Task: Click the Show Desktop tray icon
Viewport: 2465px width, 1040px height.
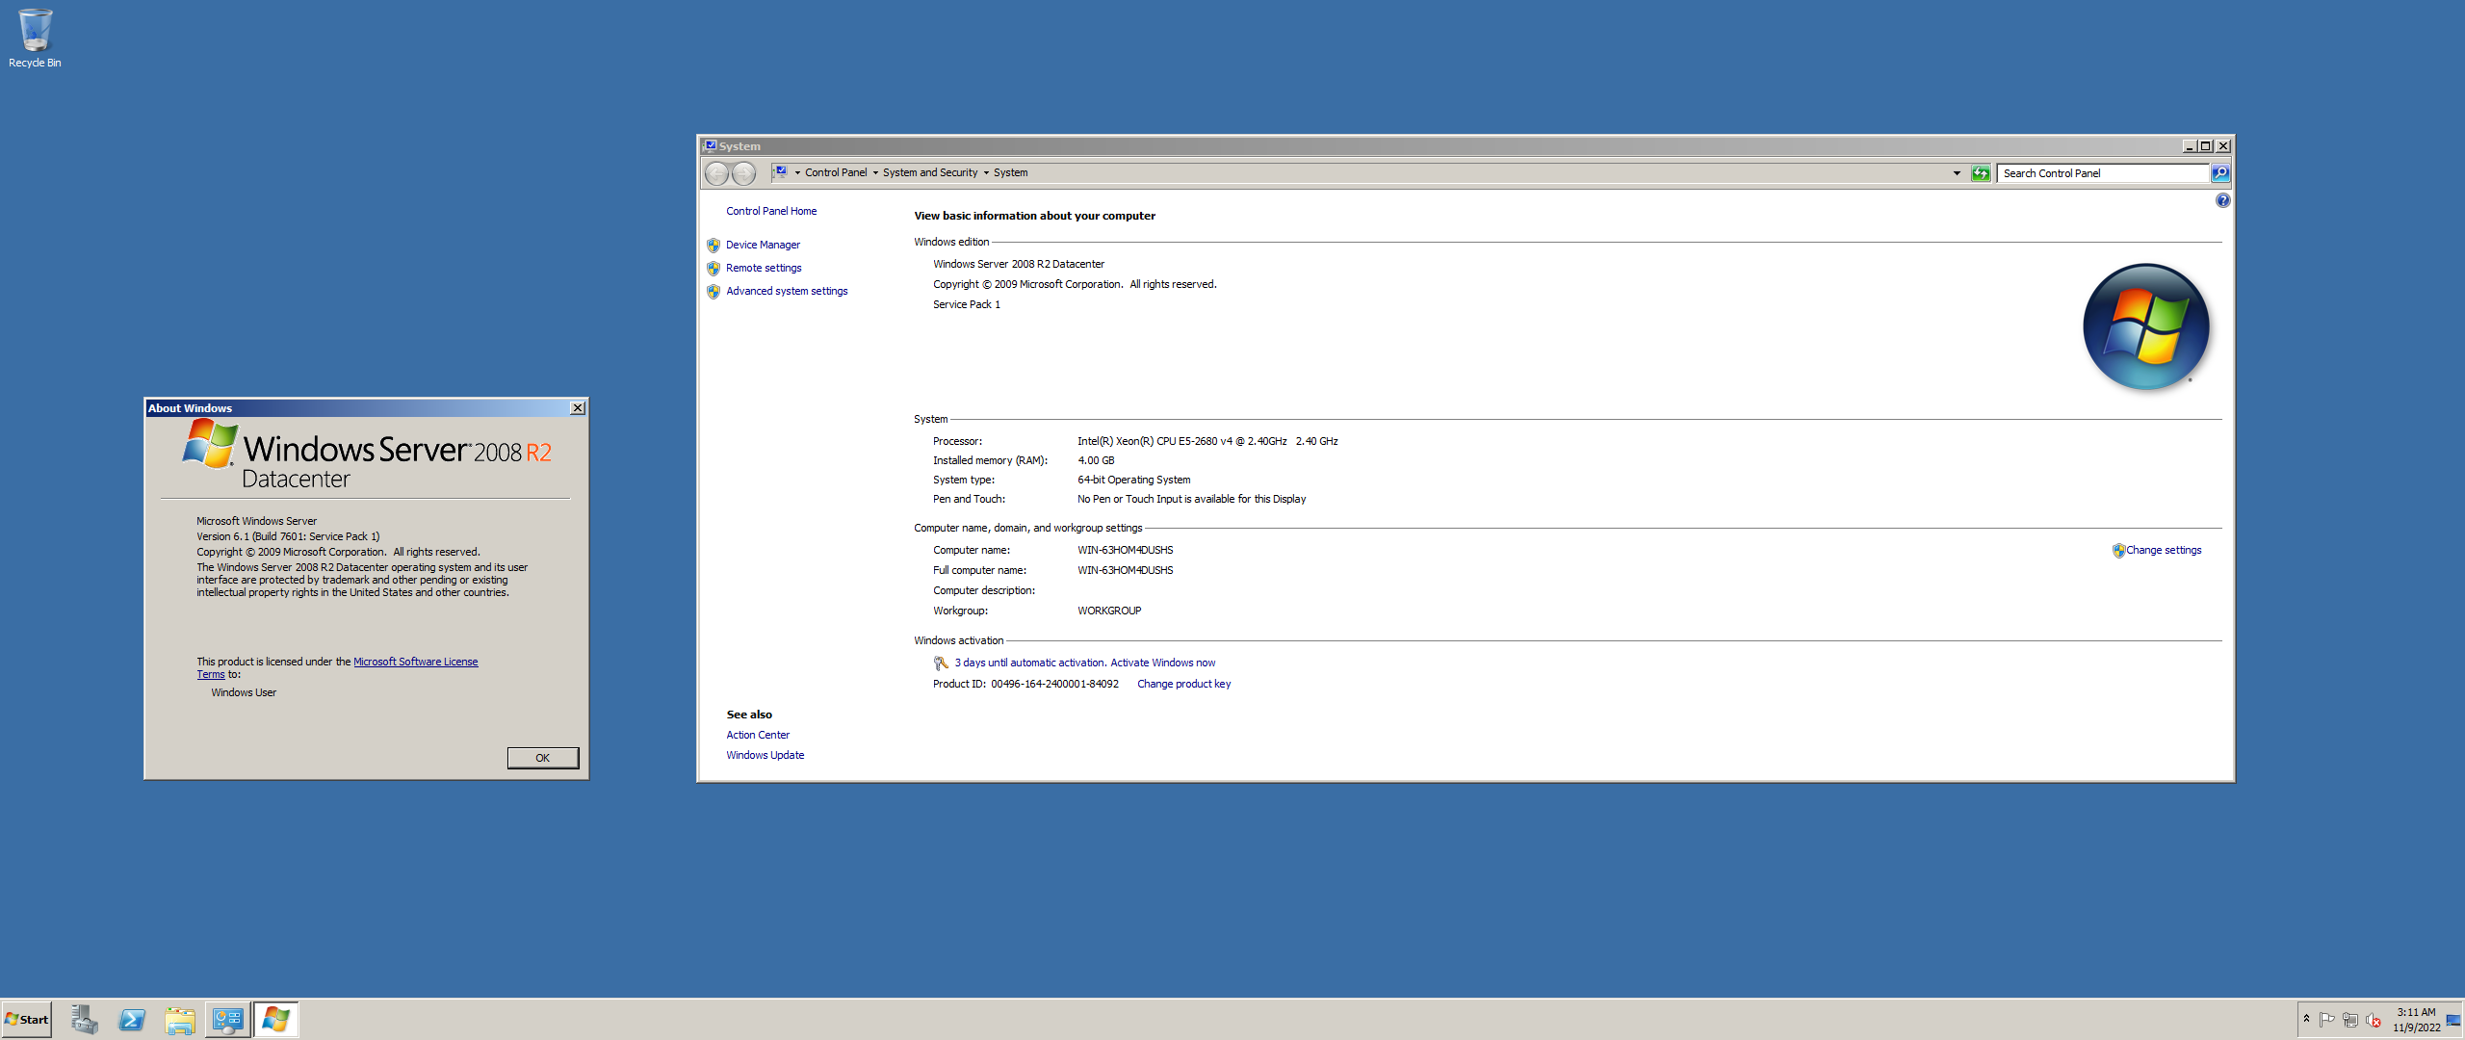Action: 2453,1020
